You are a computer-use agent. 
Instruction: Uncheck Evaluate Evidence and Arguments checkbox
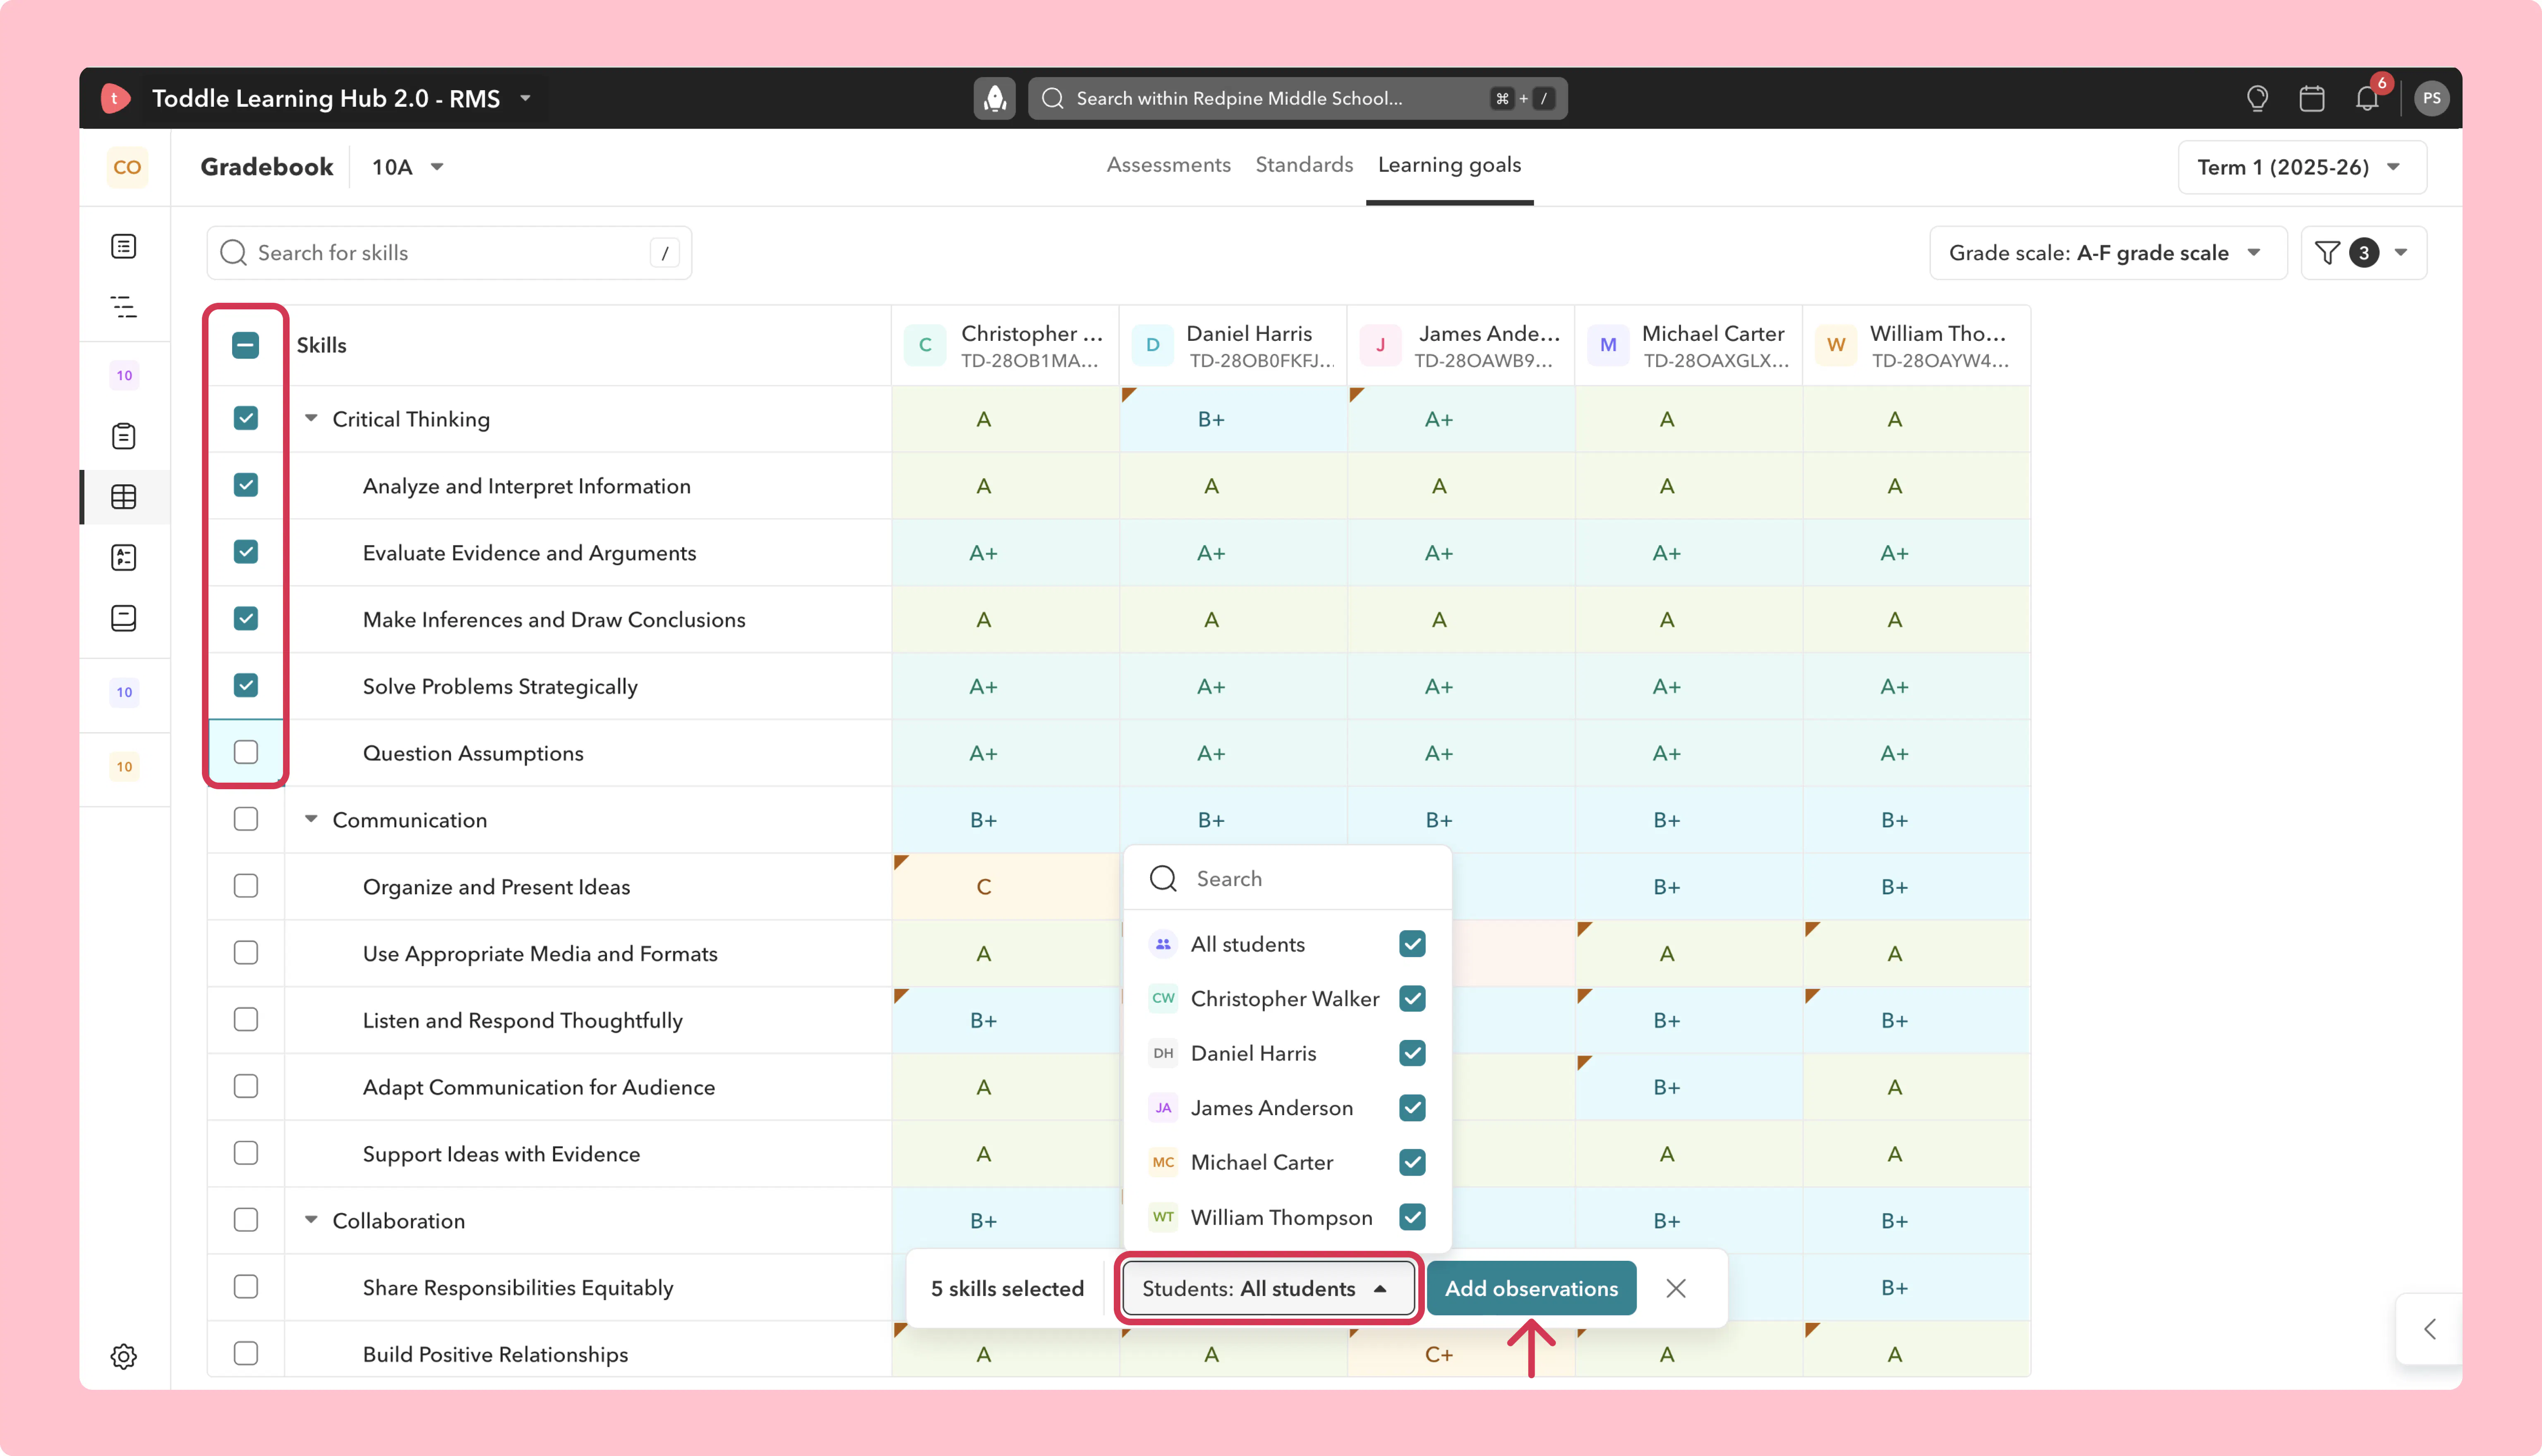point(246,552)
